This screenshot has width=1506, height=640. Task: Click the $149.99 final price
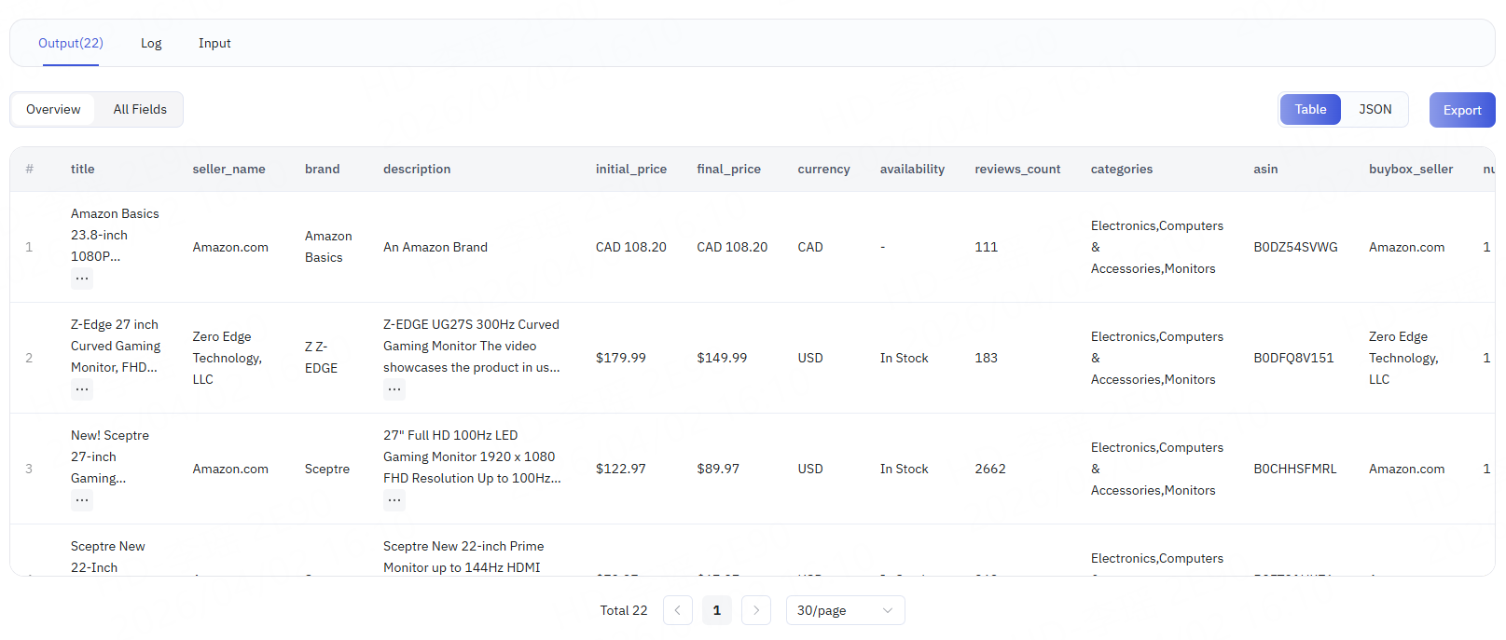pyautogui.click(x=722, y=358)
